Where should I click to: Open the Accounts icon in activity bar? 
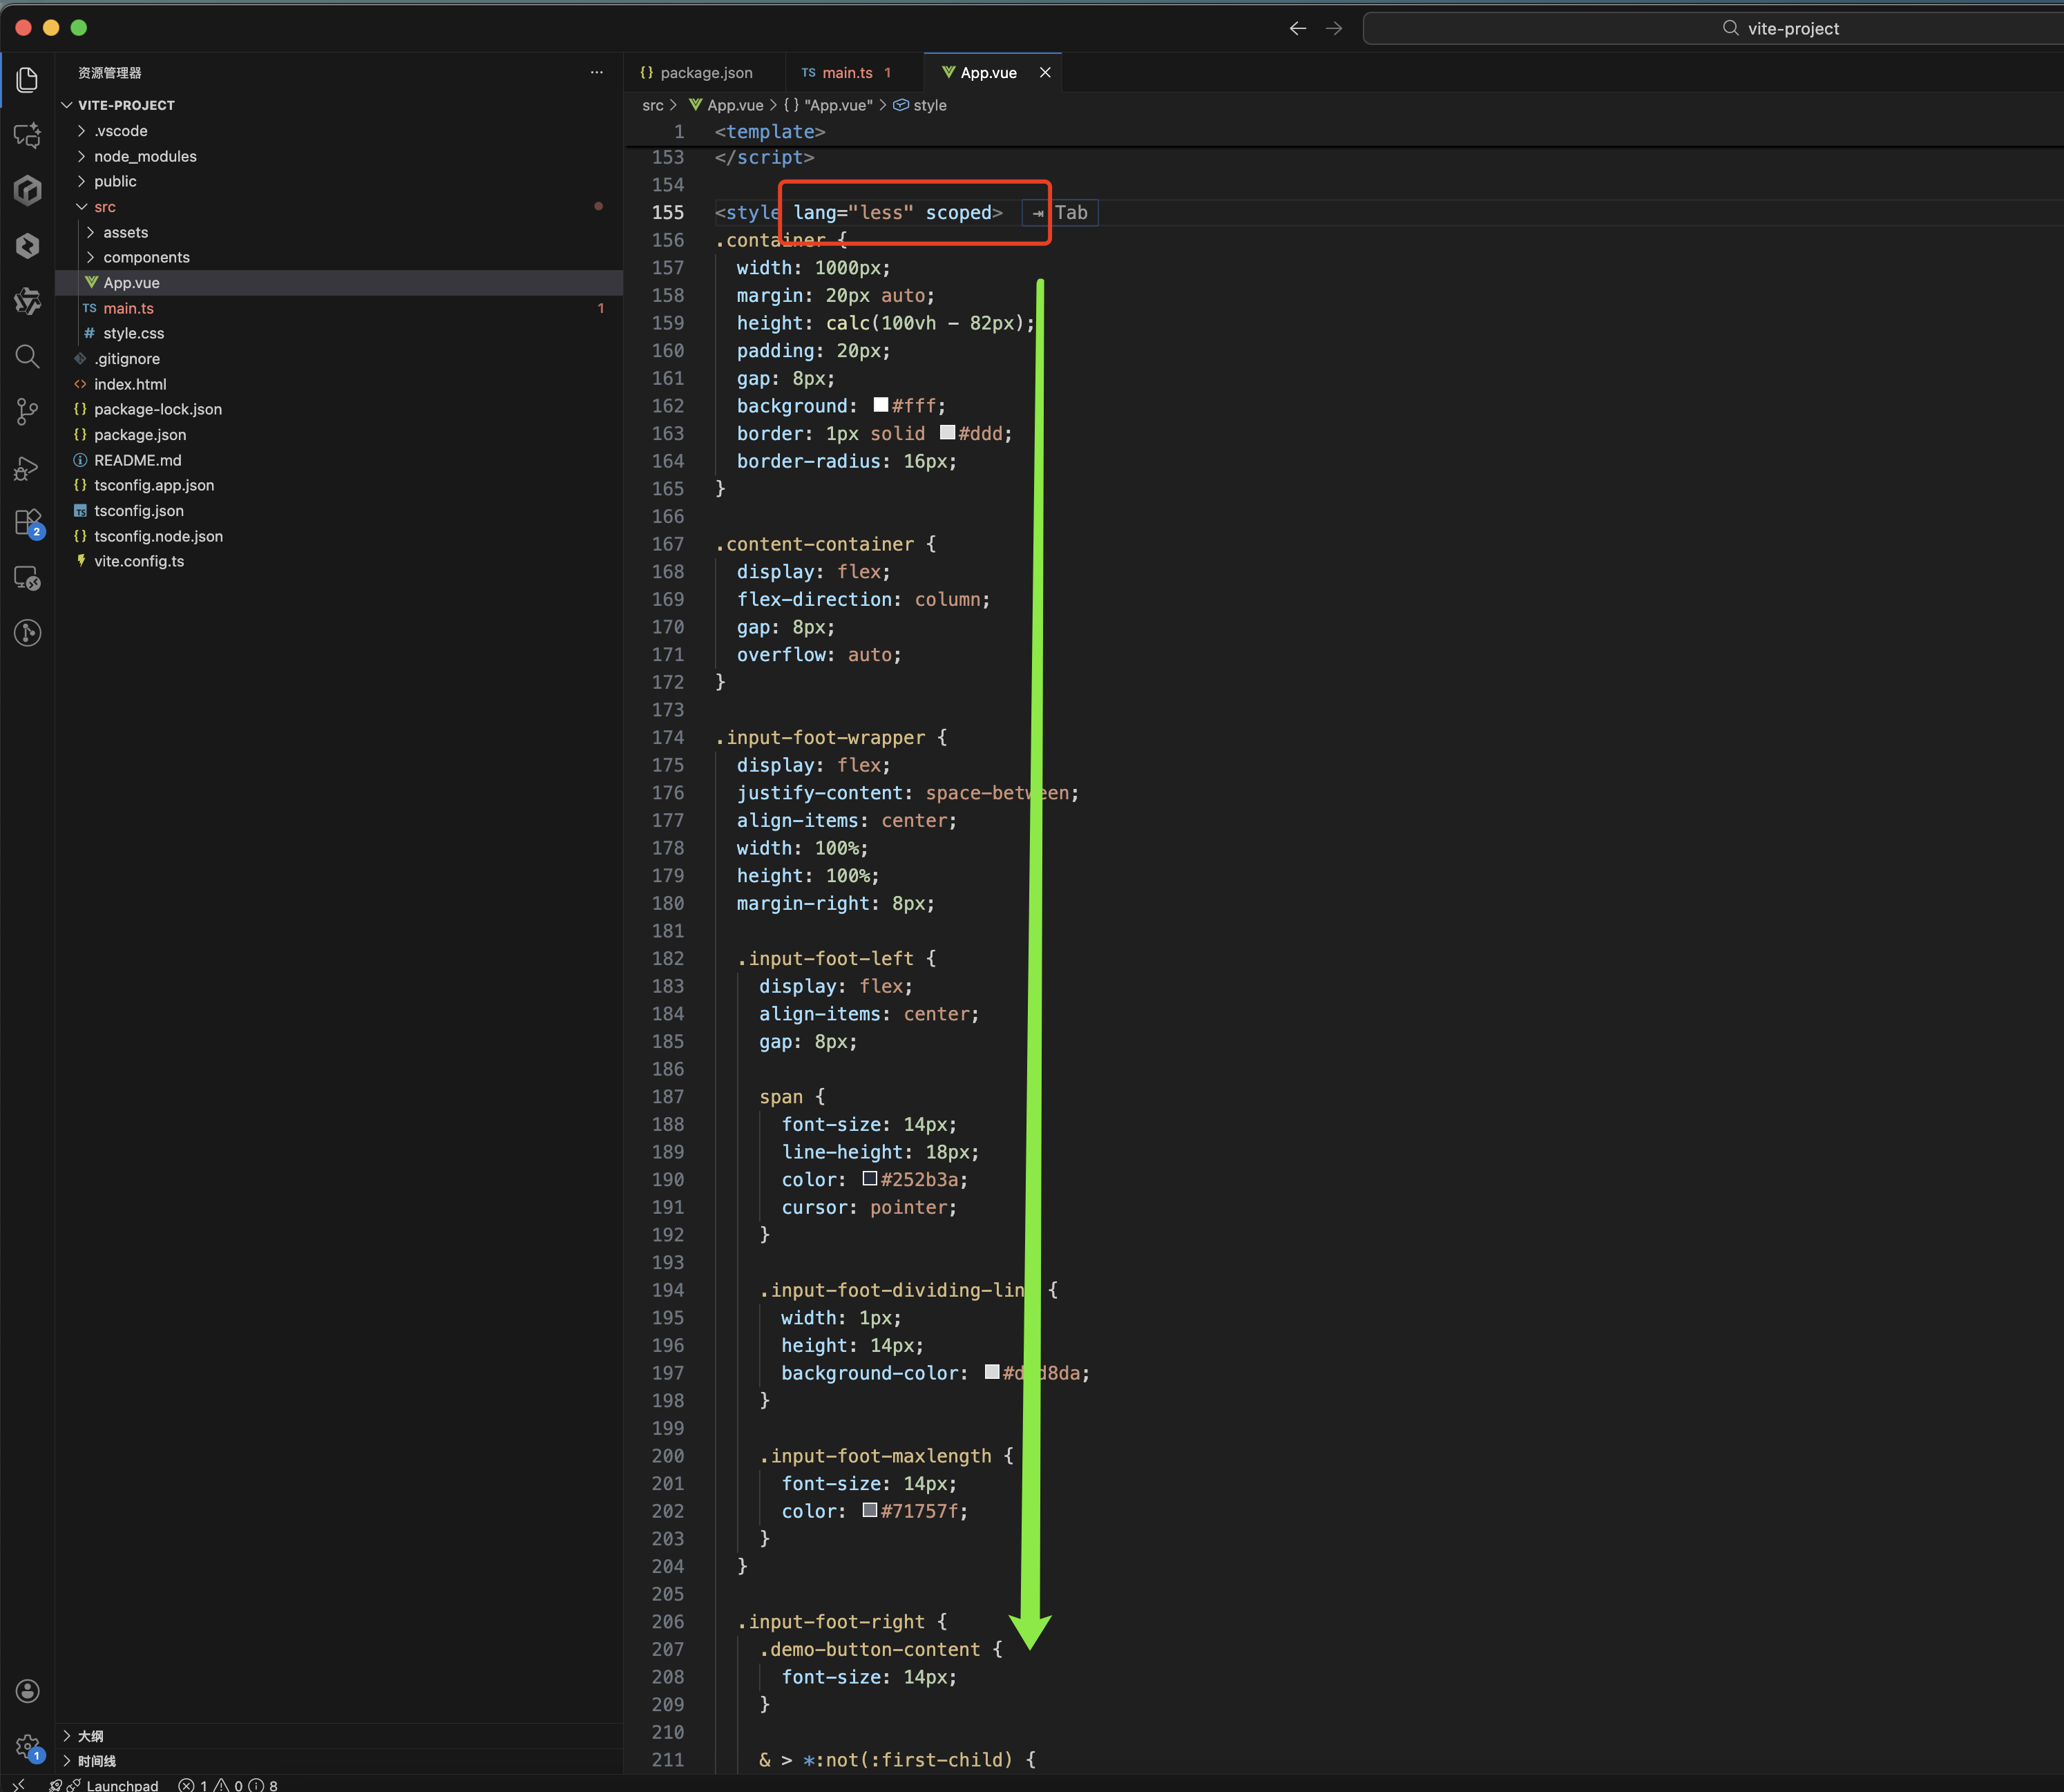point(27,1690)
